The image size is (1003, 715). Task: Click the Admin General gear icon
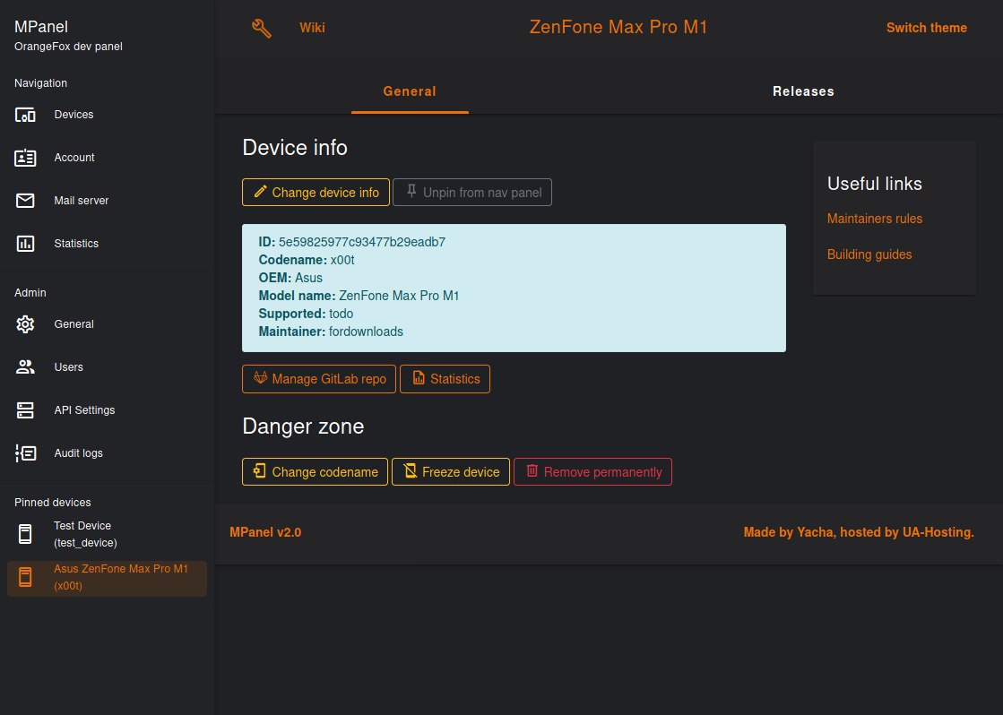click(26, 324)
